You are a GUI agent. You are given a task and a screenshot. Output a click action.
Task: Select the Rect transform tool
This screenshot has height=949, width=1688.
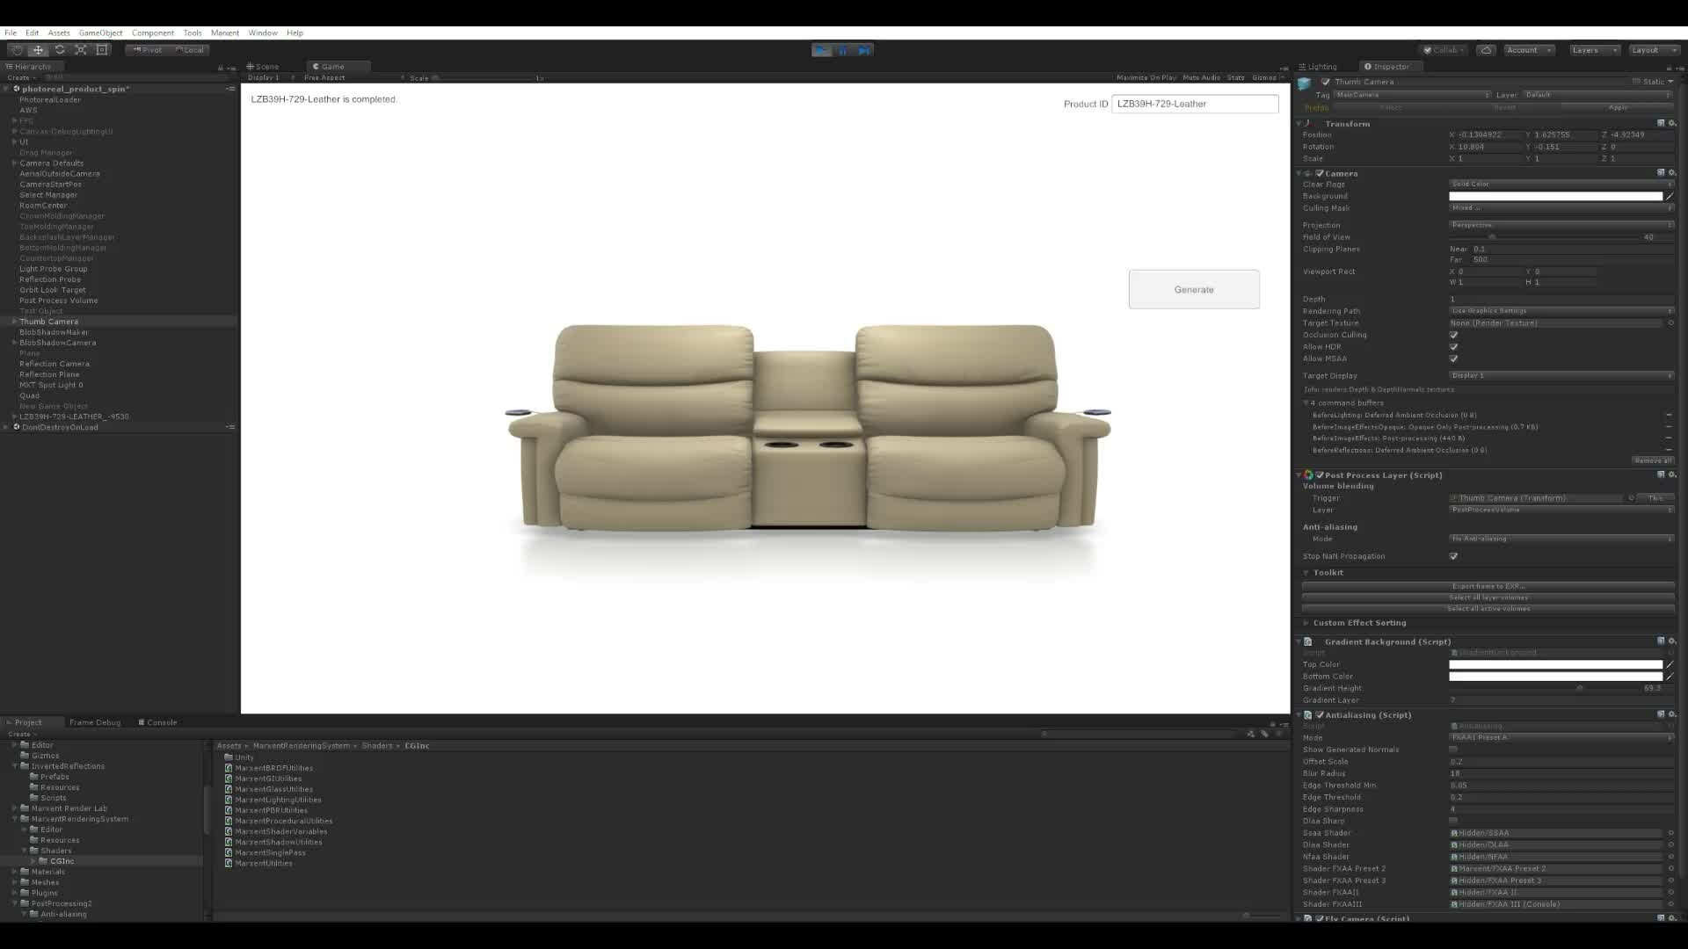tap(102, 50)
